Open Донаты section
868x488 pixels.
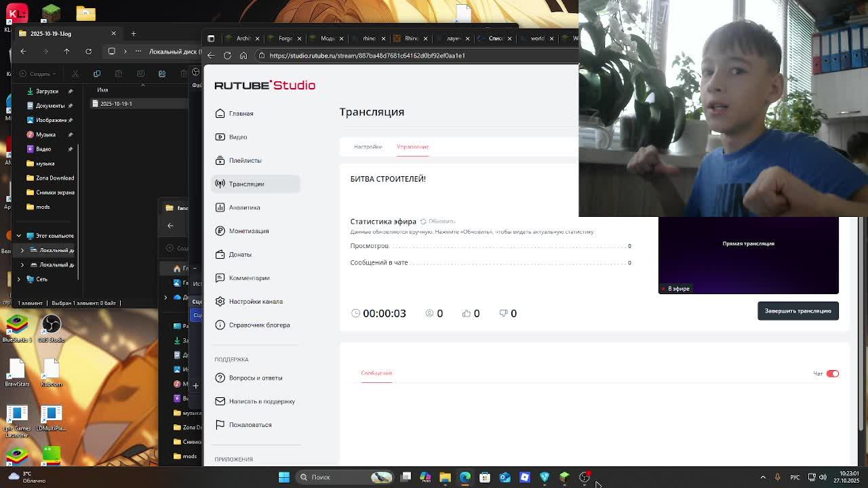[255, 254]
